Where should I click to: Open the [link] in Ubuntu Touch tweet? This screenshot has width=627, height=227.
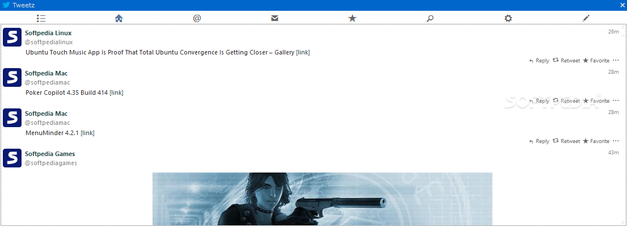point(303,52)
